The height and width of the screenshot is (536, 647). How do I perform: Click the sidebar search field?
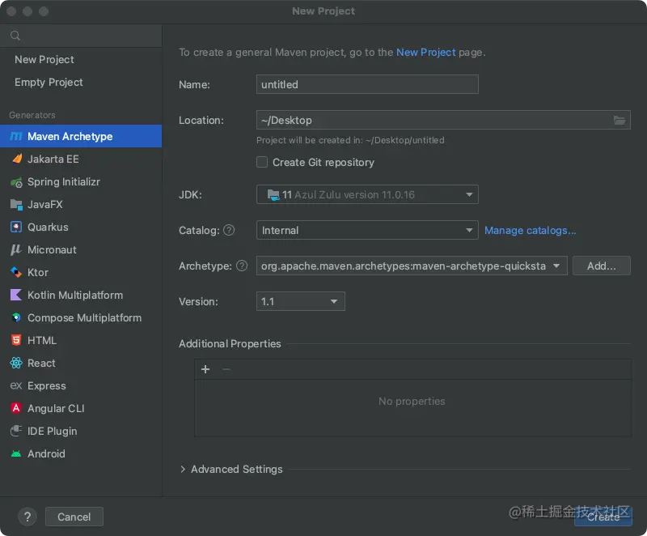click(81, 36)
